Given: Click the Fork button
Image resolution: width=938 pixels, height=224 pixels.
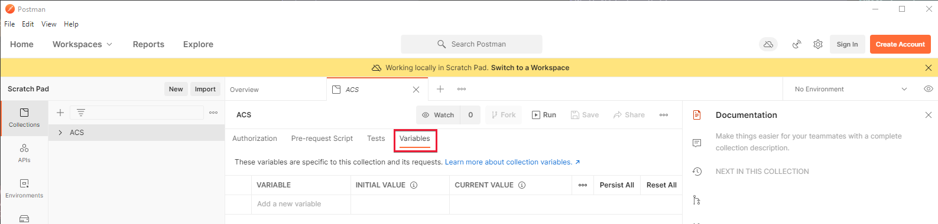Looking at the screenshot, I should 504,115.
